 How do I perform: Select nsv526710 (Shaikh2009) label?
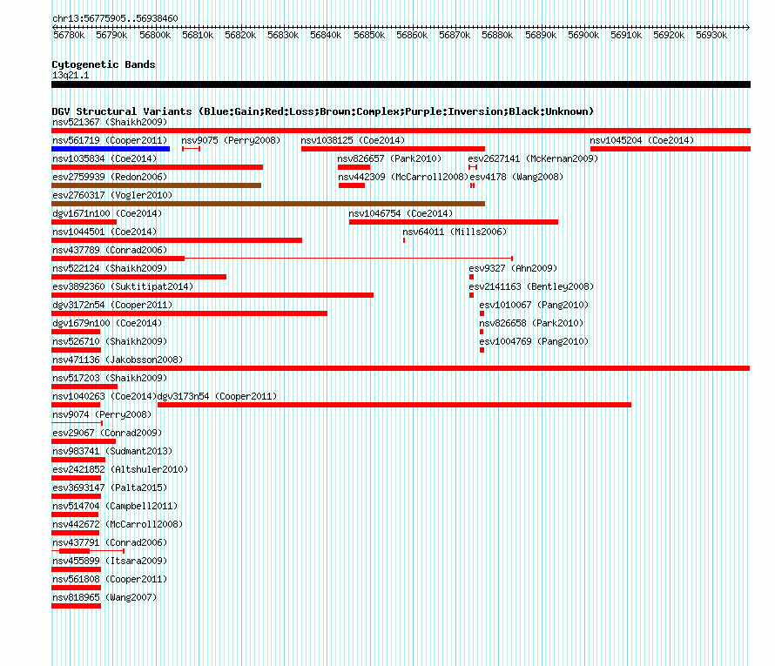pyautogui.click(x=110, y=341)
